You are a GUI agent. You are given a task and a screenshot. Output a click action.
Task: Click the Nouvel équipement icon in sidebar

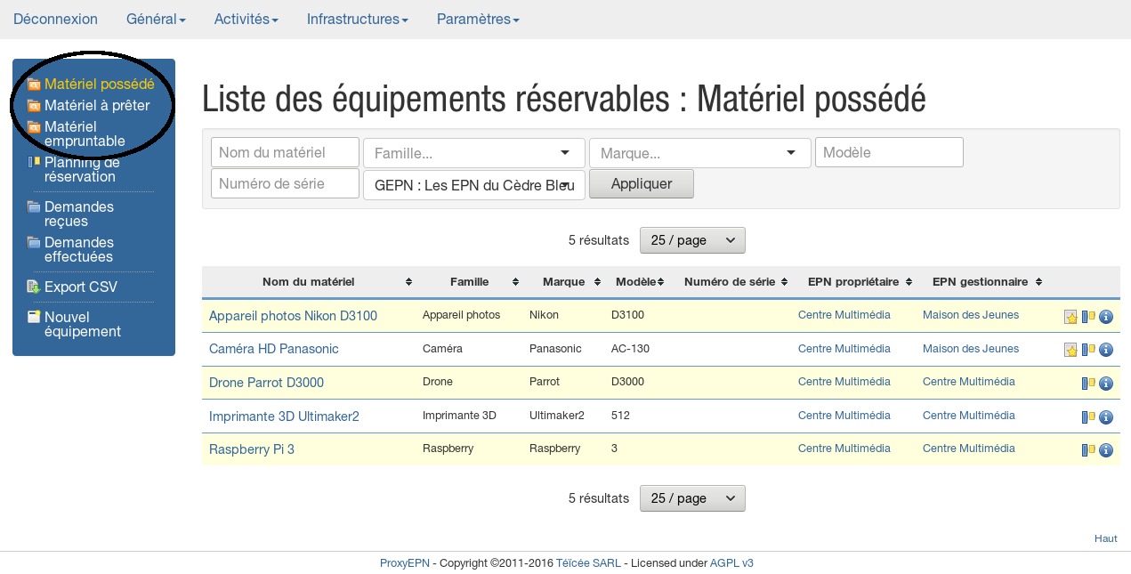(x=34, y=317)
